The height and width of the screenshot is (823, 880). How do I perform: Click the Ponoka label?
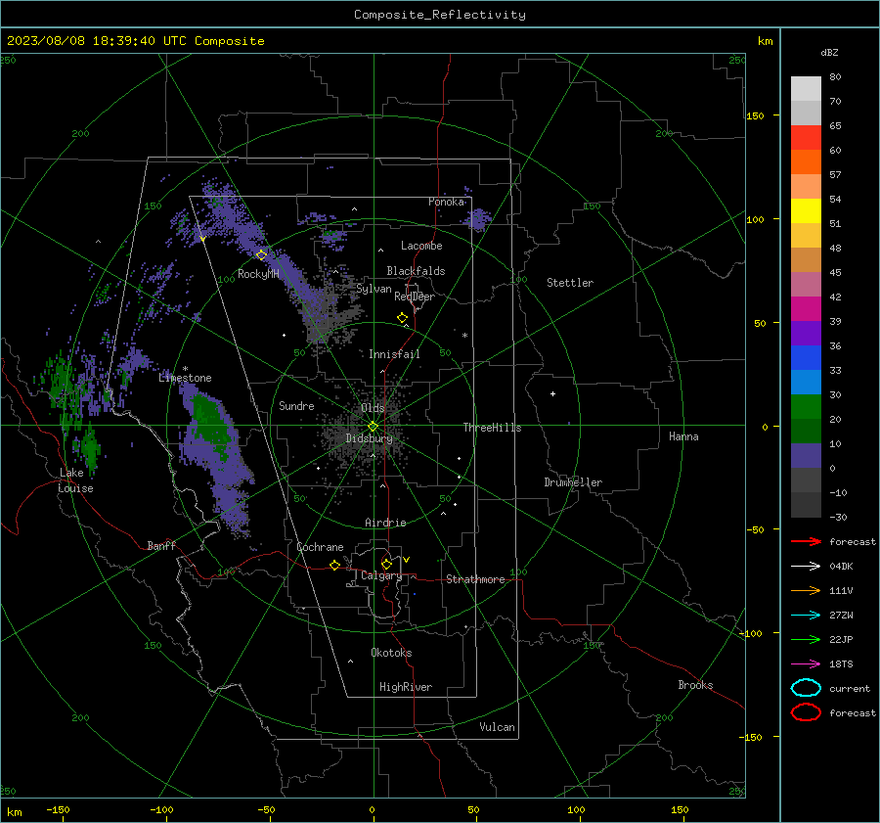[x=446, y=202]
